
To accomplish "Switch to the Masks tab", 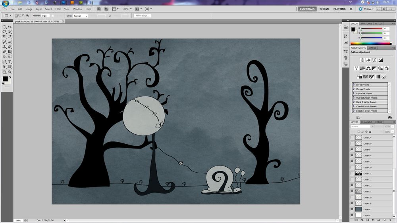I will click(372, 48).
